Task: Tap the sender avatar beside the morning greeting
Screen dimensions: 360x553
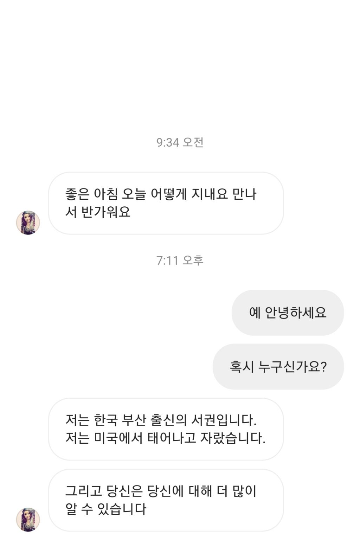Action: tap(28, 223)
